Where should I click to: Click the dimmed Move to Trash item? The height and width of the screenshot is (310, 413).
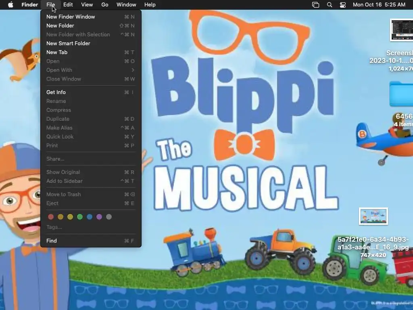point(91,194)
